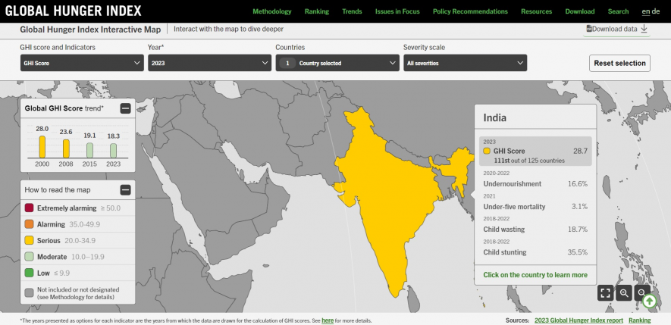Open the 2023 Global Hunger Index report link

579,320
